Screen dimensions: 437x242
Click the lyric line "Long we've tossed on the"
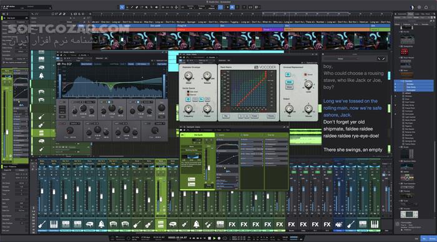click(350, 101)
